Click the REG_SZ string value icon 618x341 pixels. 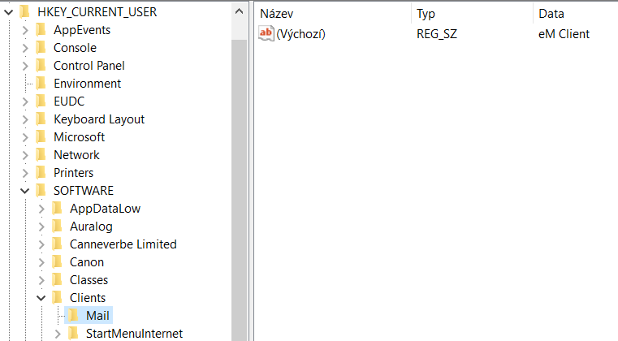(x=266, y=34)
